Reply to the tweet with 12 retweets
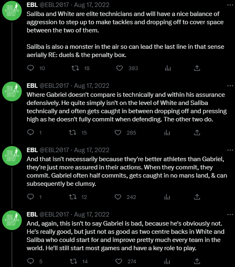 click(x=31, y=197)
